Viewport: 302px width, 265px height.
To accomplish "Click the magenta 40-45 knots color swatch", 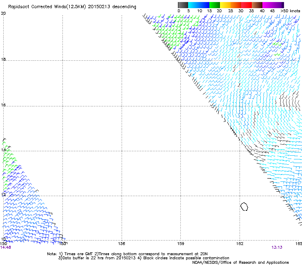I will coord(268,5).
